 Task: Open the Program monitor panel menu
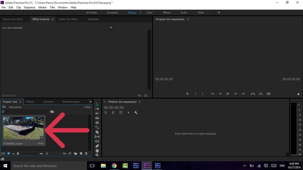[188, 19]
